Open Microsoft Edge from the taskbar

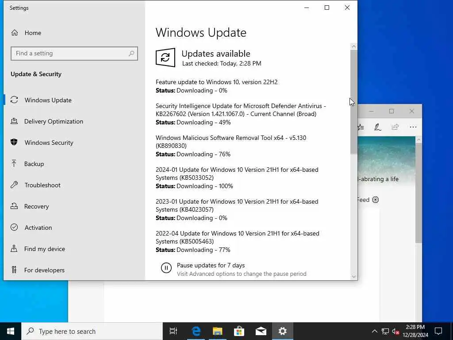196,331
